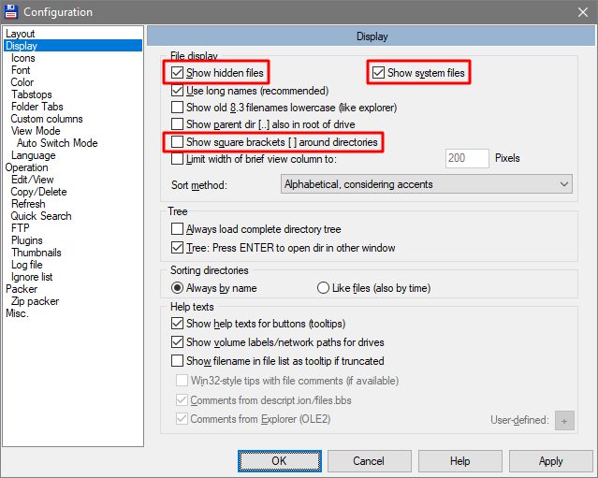Select Zip packer in the tree
Screen dimensions: 598x478
(x=35, y=301)
